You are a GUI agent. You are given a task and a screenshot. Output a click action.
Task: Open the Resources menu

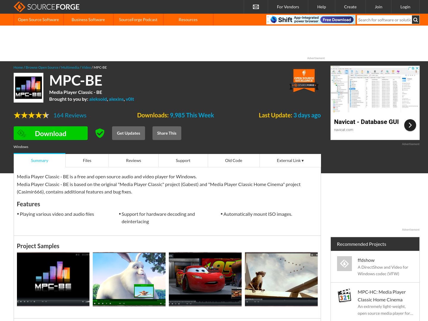[x=188, y=20]
